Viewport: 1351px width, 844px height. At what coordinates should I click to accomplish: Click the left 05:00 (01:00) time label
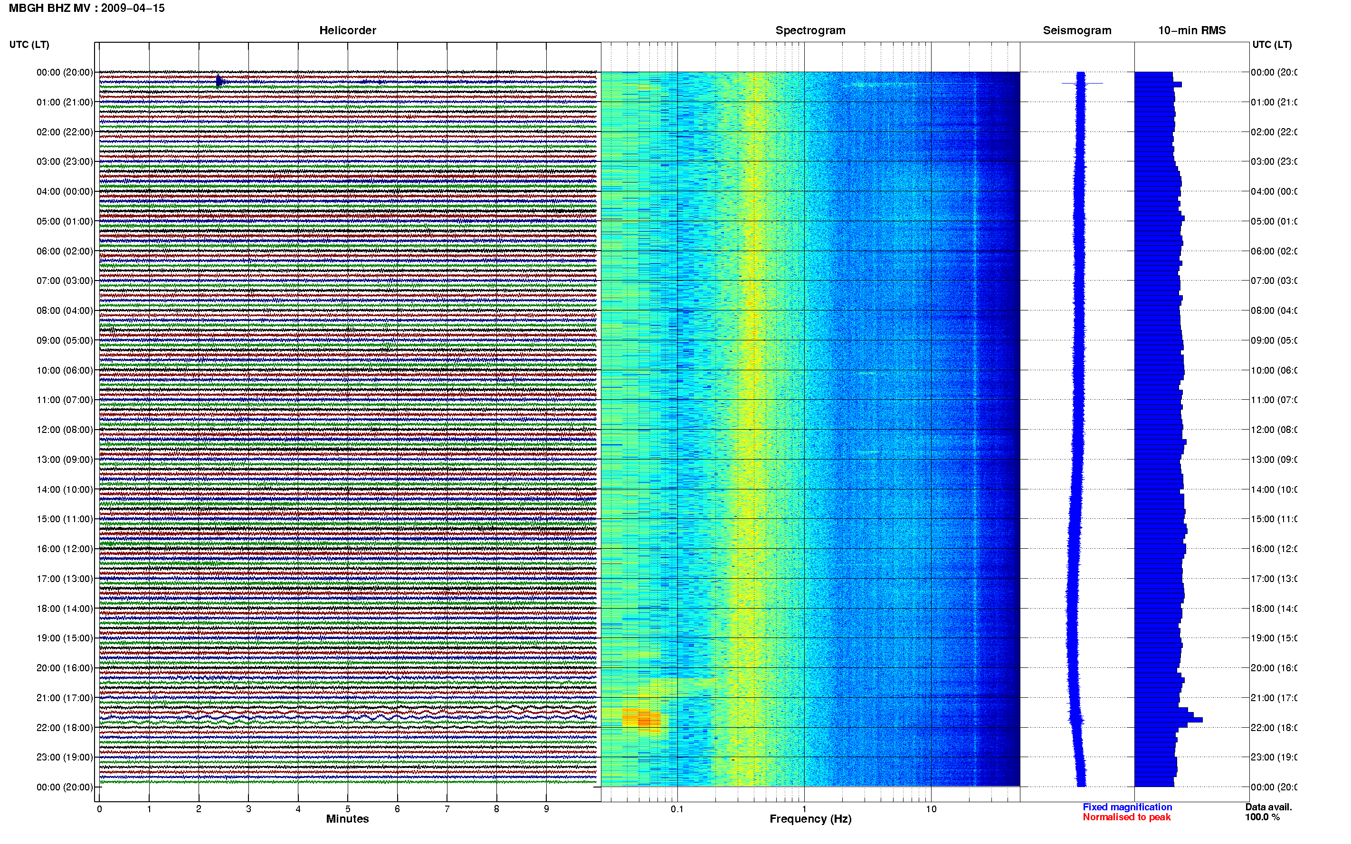pyautogui.click(x=65, y=221)
